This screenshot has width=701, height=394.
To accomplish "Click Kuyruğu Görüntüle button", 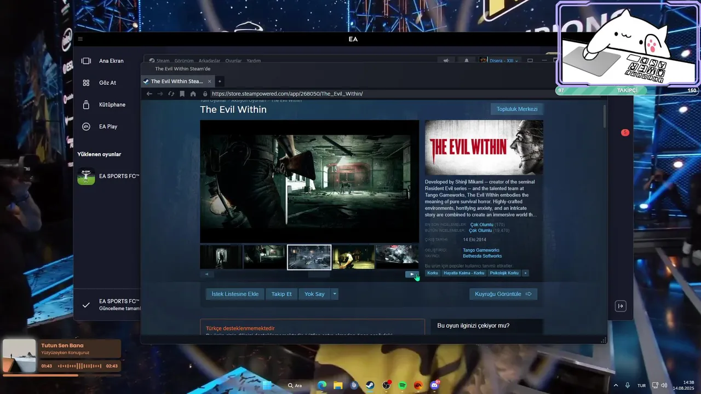I will click(x=503, y=294).
